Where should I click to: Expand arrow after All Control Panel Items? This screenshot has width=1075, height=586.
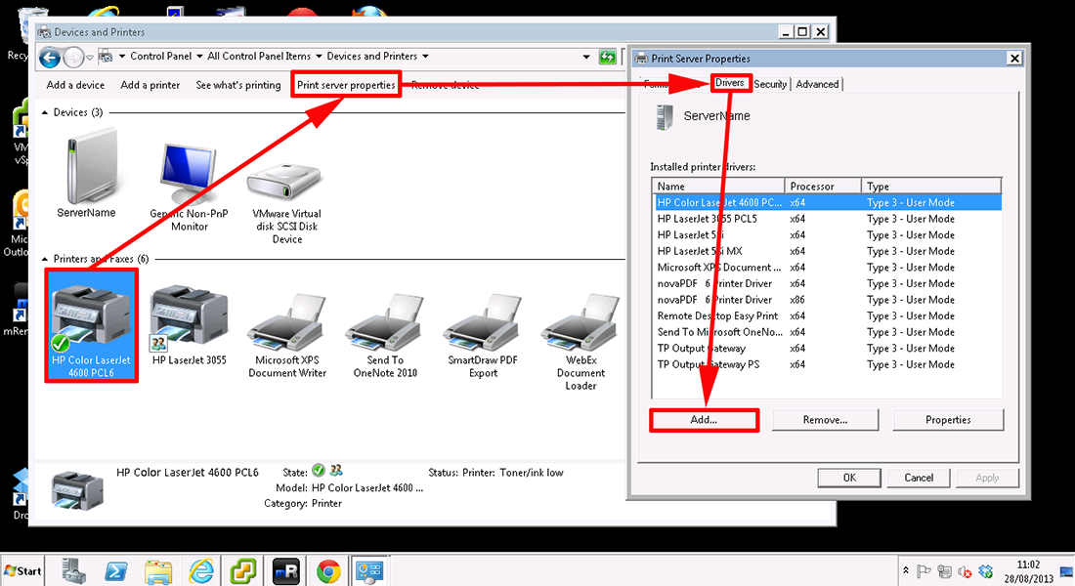(x=319, y=57)
